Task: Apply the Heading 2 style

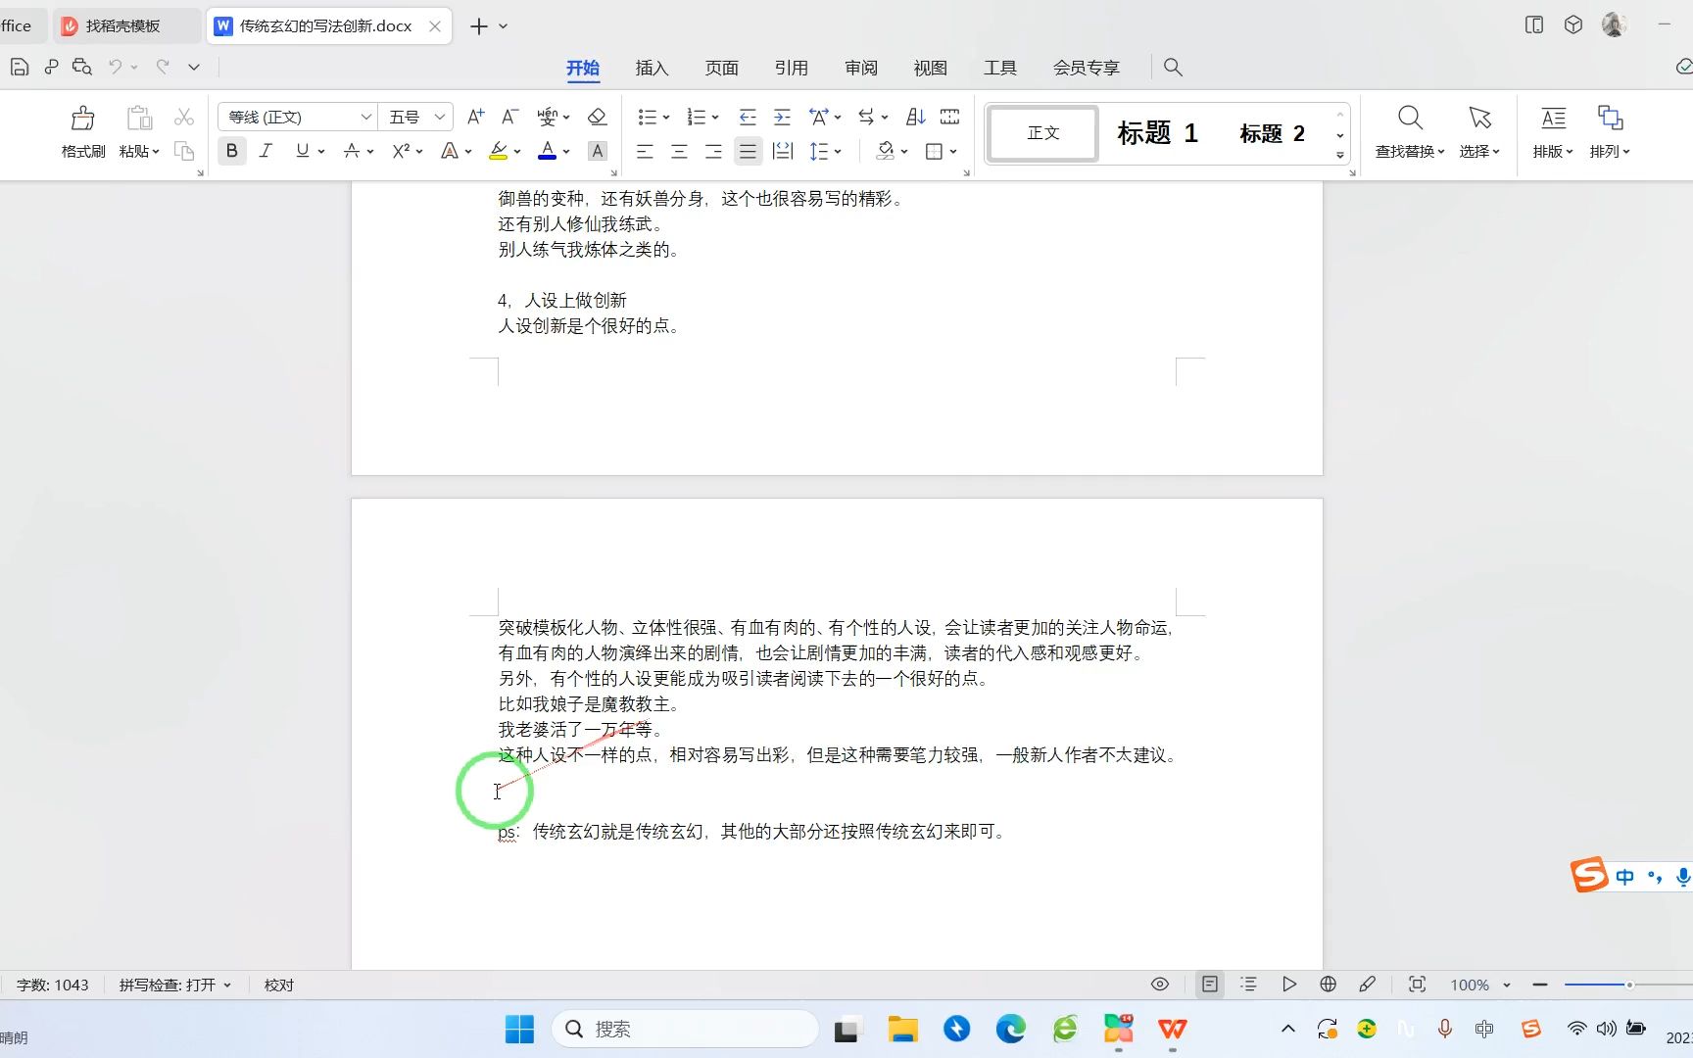Action: [x=1272, y=133]
